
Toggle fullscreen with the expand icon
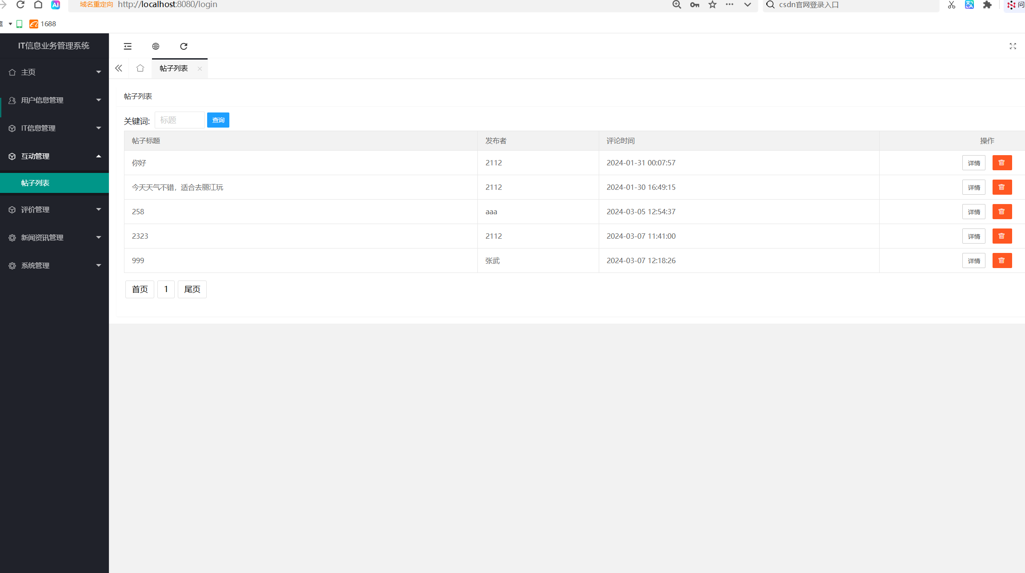point(1013,46)
